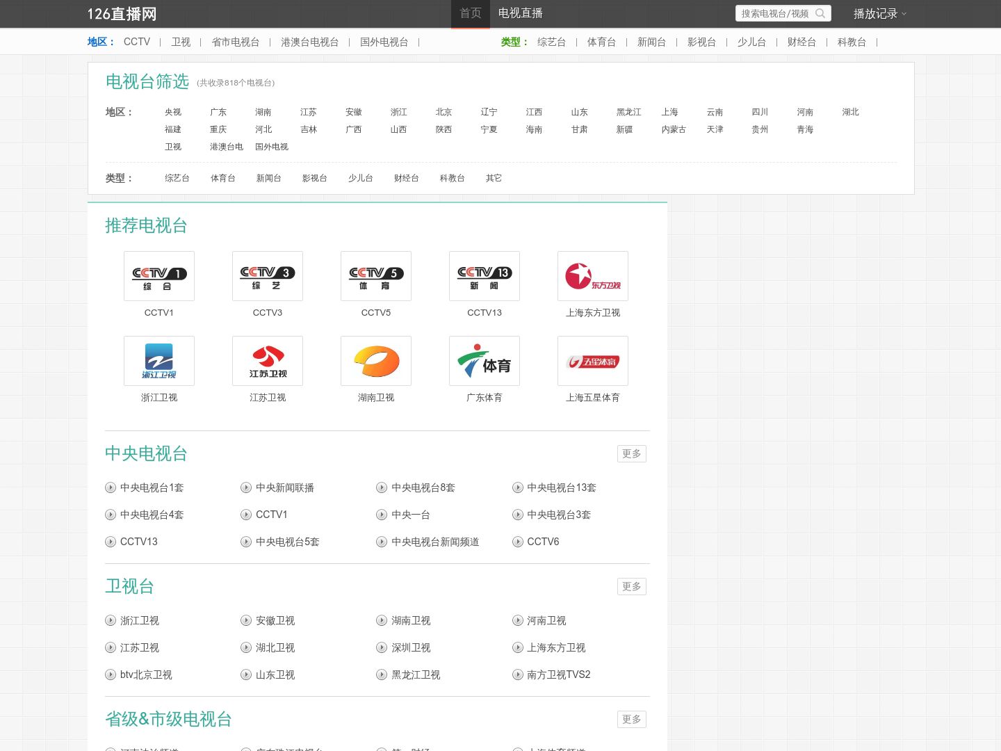Expand the 播放记录 dropdown
Screen dimensions: 1001x751
[880, 14]
